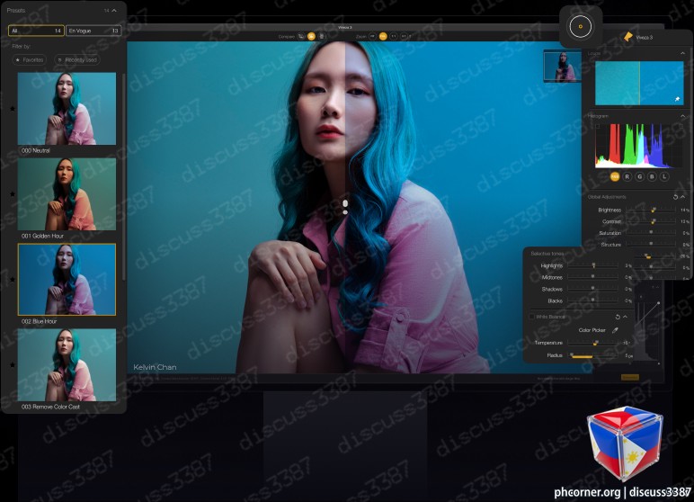Click the Saturation slider

(651, 233)
